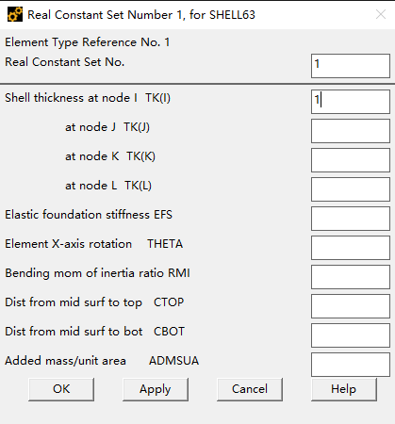Click the CTOP distance input field
This screenshot has width=395, height=424.
pos(351,306)
